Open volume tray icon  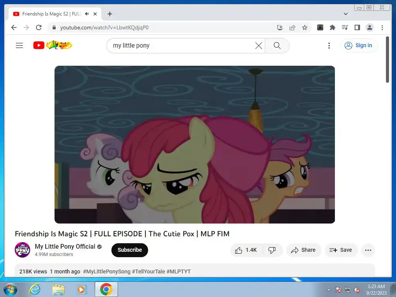(357, 290)
